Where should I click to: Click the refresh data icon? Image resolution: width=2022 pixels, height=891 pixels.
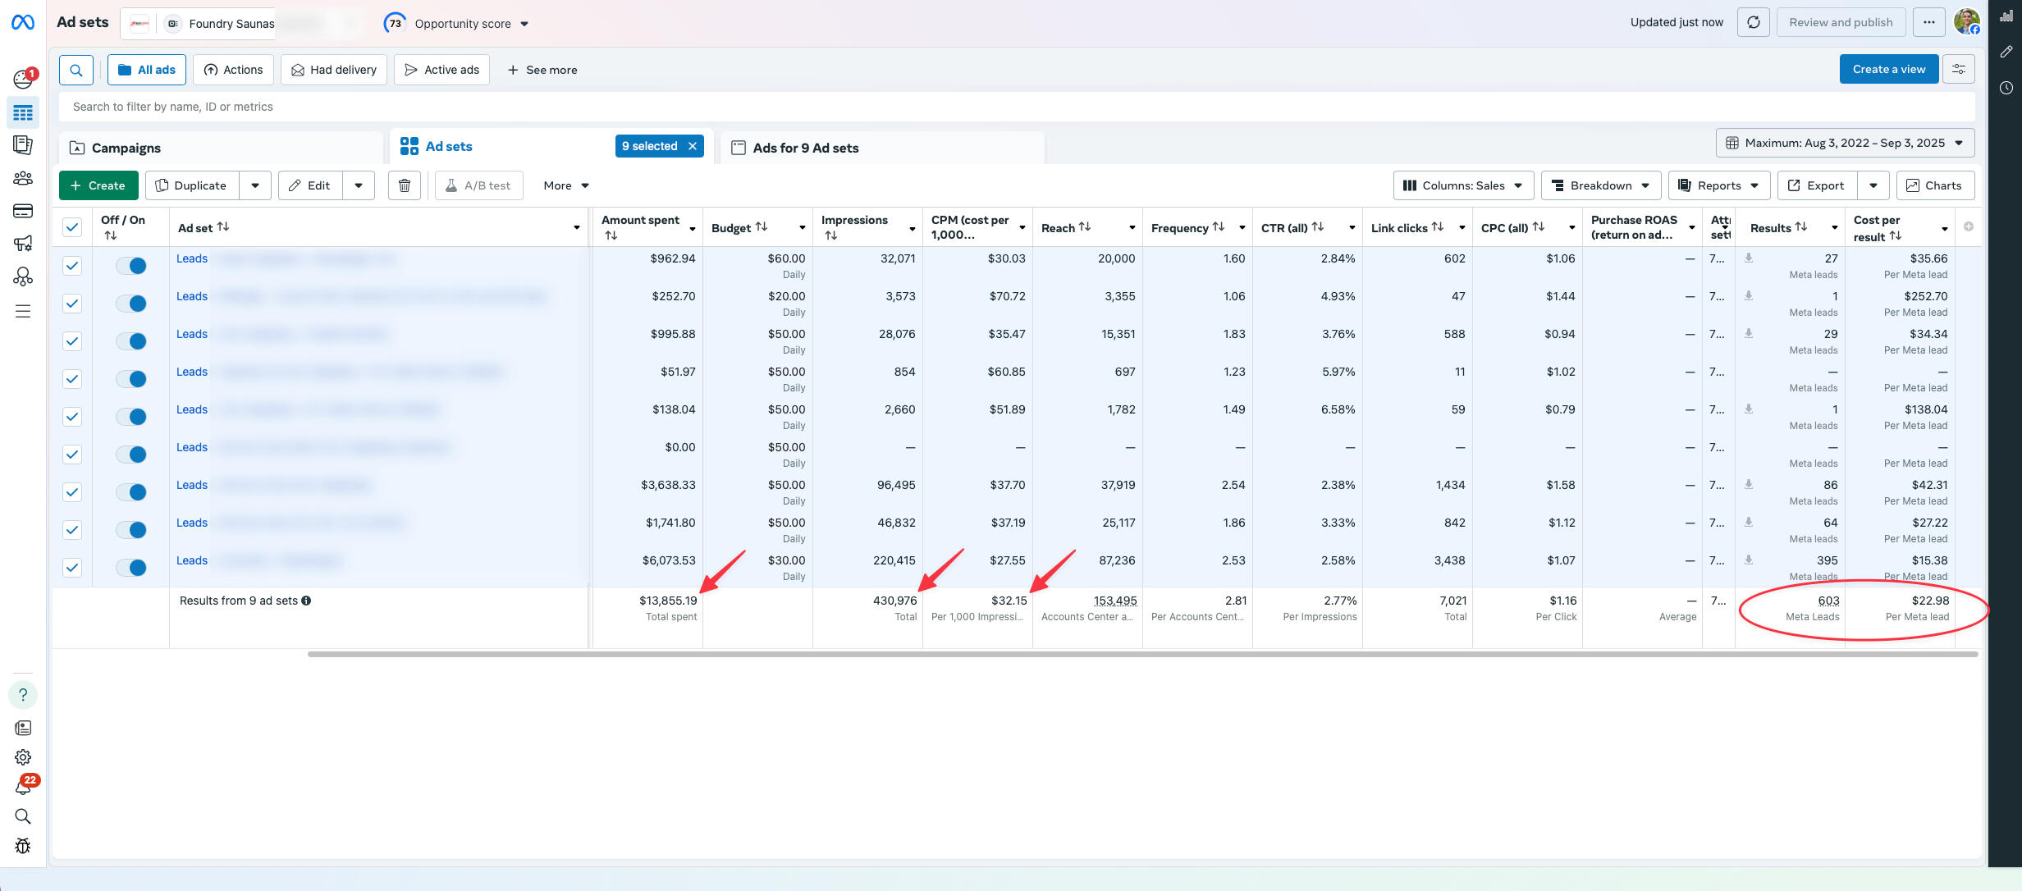1754,23
